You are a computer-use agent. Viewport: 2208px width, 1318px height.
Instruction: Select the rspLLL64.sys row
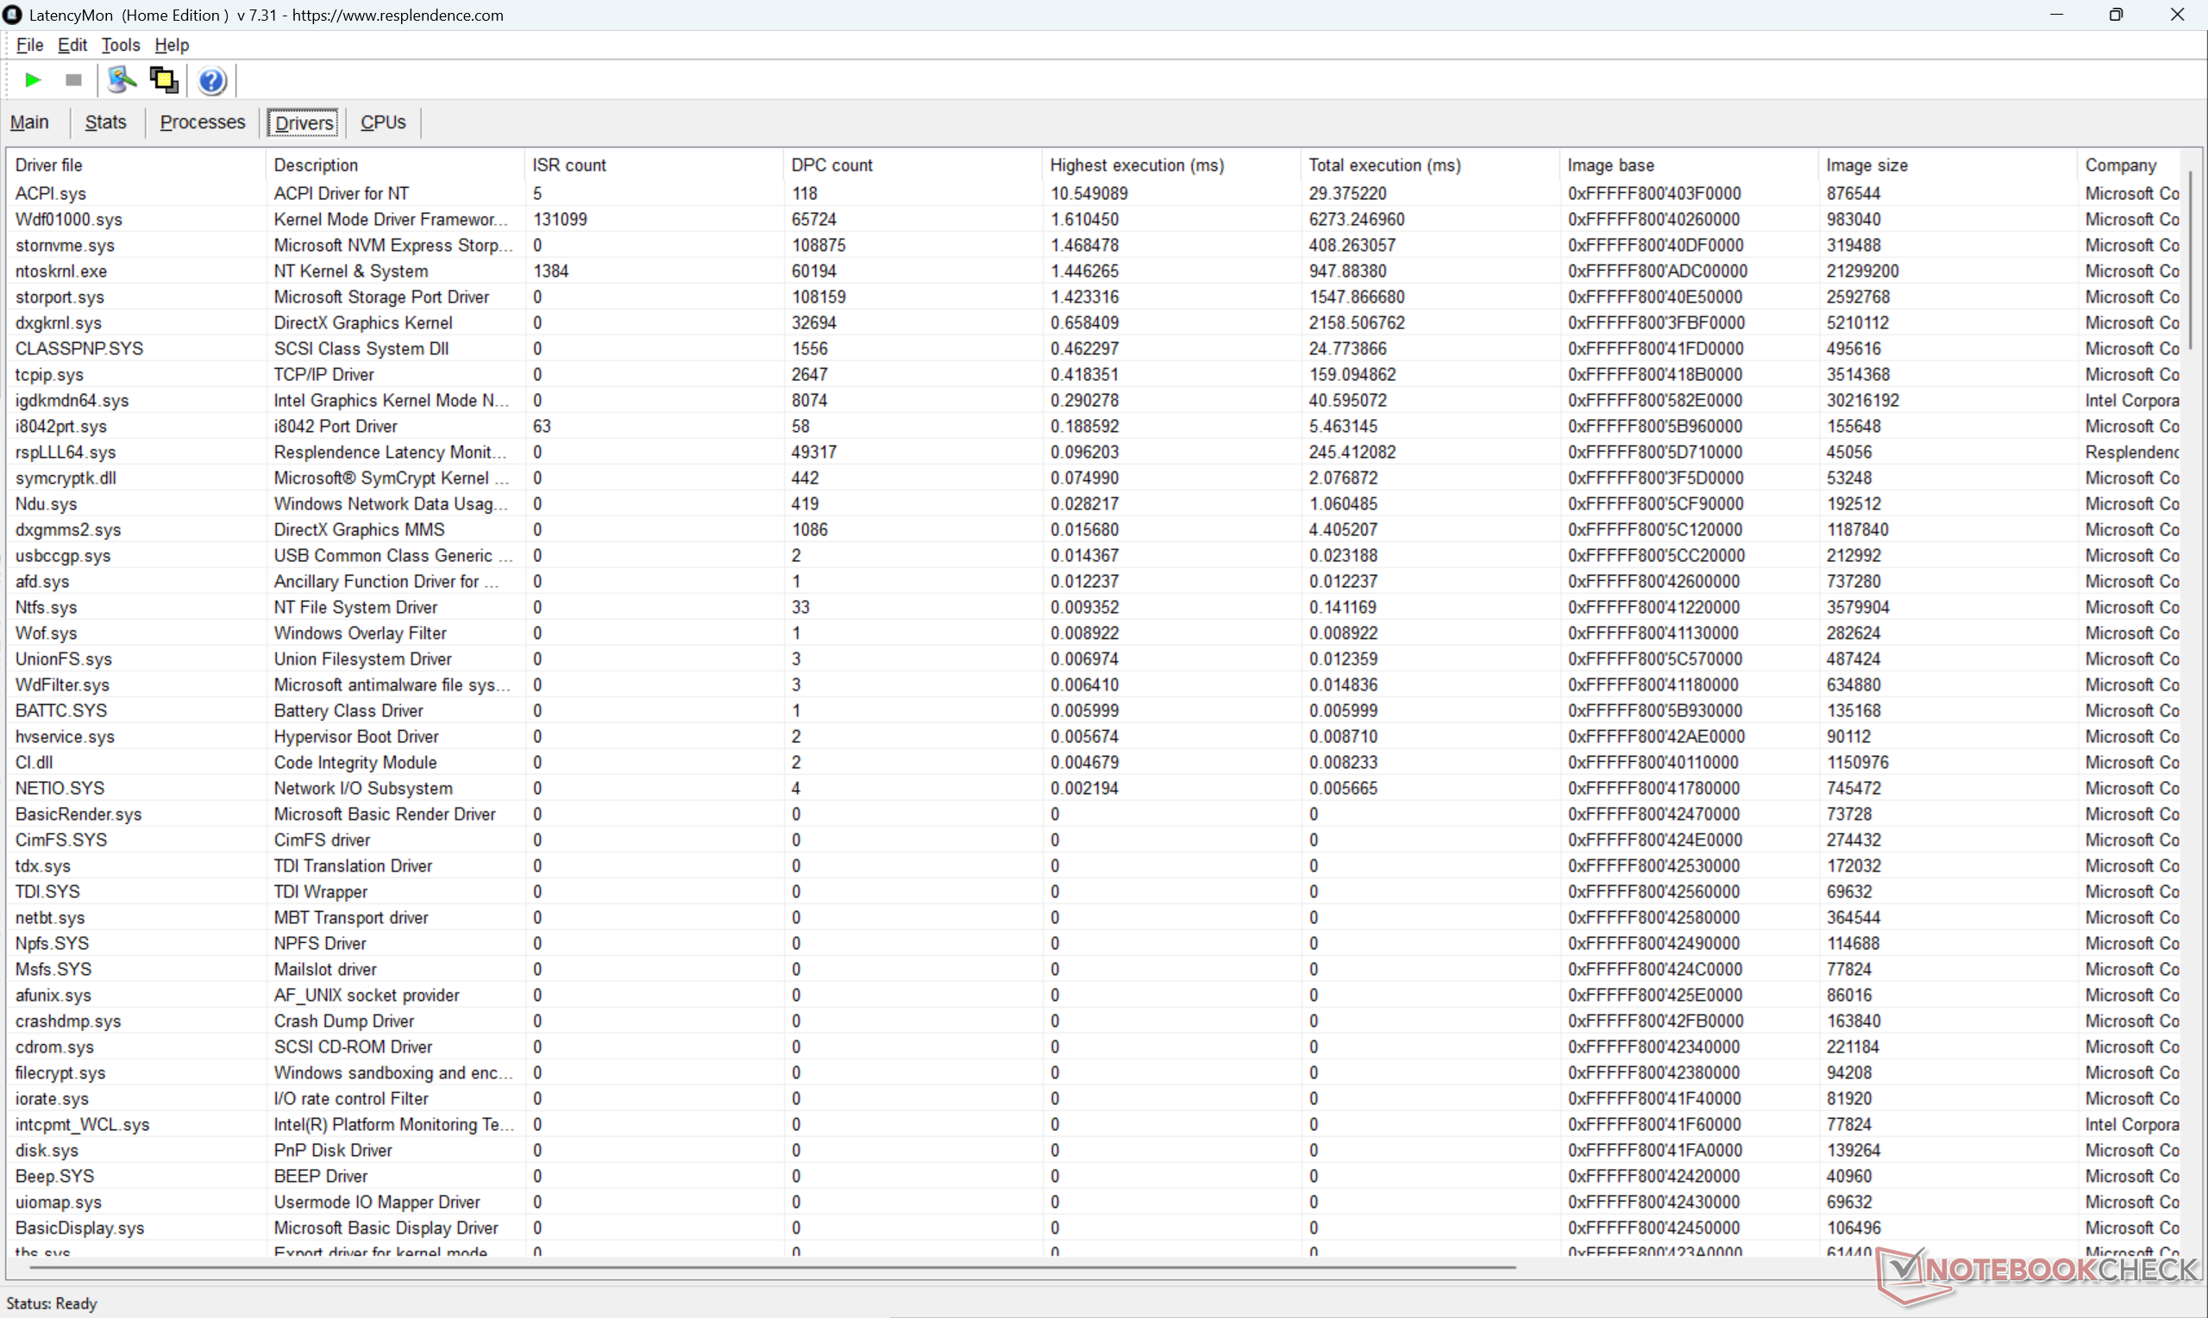click(1093, 451)
